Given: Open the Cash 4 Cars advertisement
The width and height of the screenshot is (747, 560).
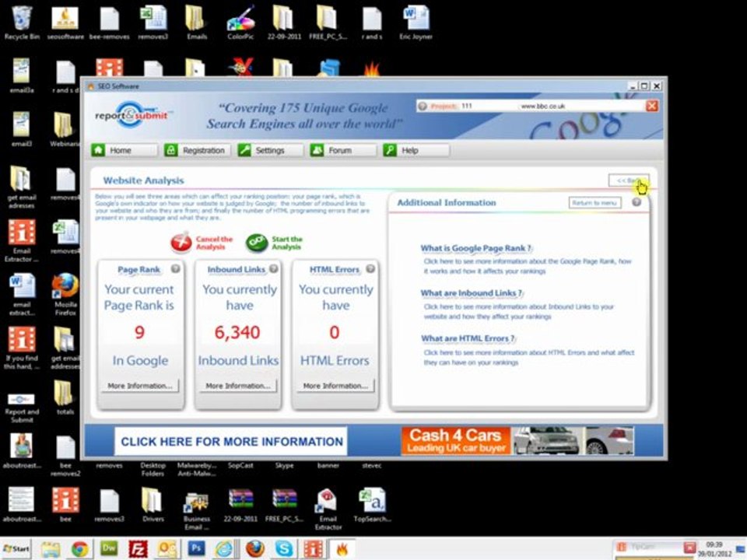Looking at the screenshot, I should 517,440.
